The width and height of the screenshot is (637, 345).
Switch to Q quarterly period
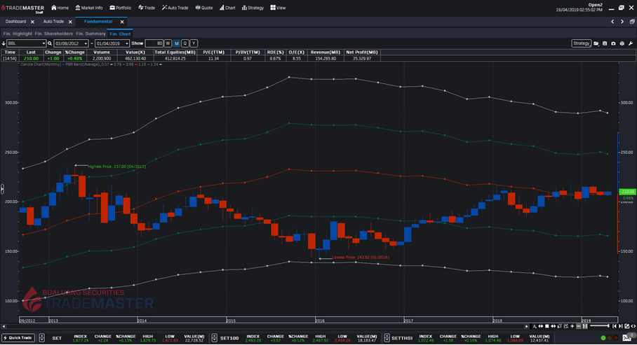[x=185, y=43]
